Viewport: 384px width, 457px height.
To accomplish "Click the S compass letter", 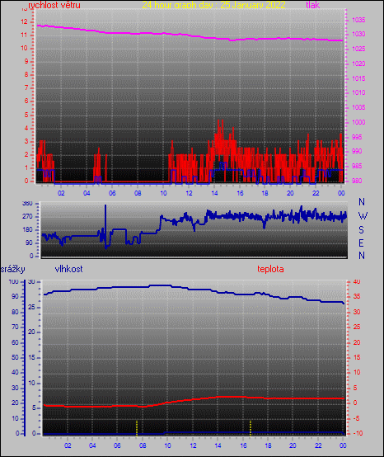I will (361, 230).
